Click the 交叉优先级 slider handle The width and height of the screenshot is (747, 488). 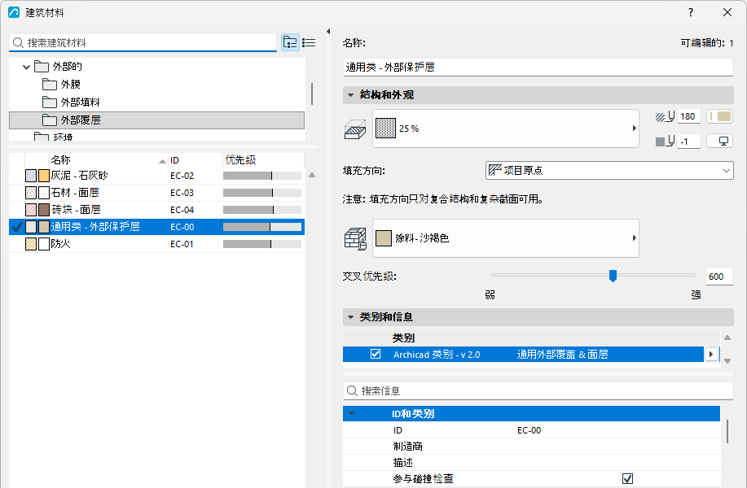(x=613, y=276)
